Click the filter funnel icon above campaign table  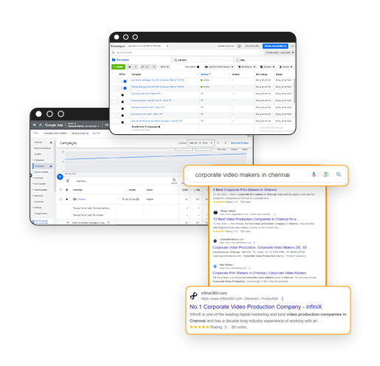click(68, 181)
